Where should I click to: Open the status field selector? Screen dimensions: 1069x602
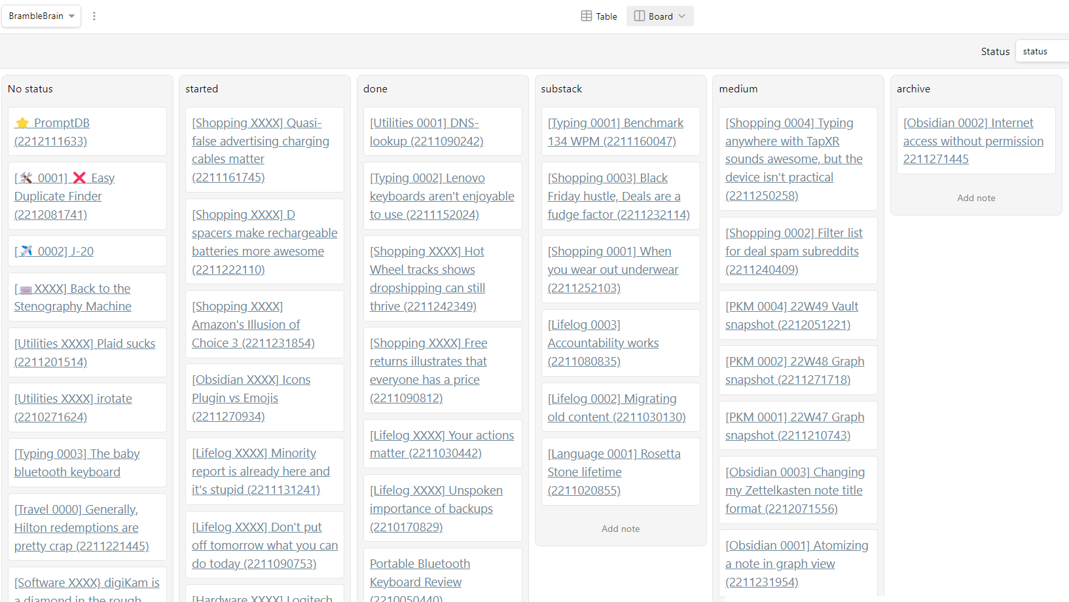pos(1042,51)
